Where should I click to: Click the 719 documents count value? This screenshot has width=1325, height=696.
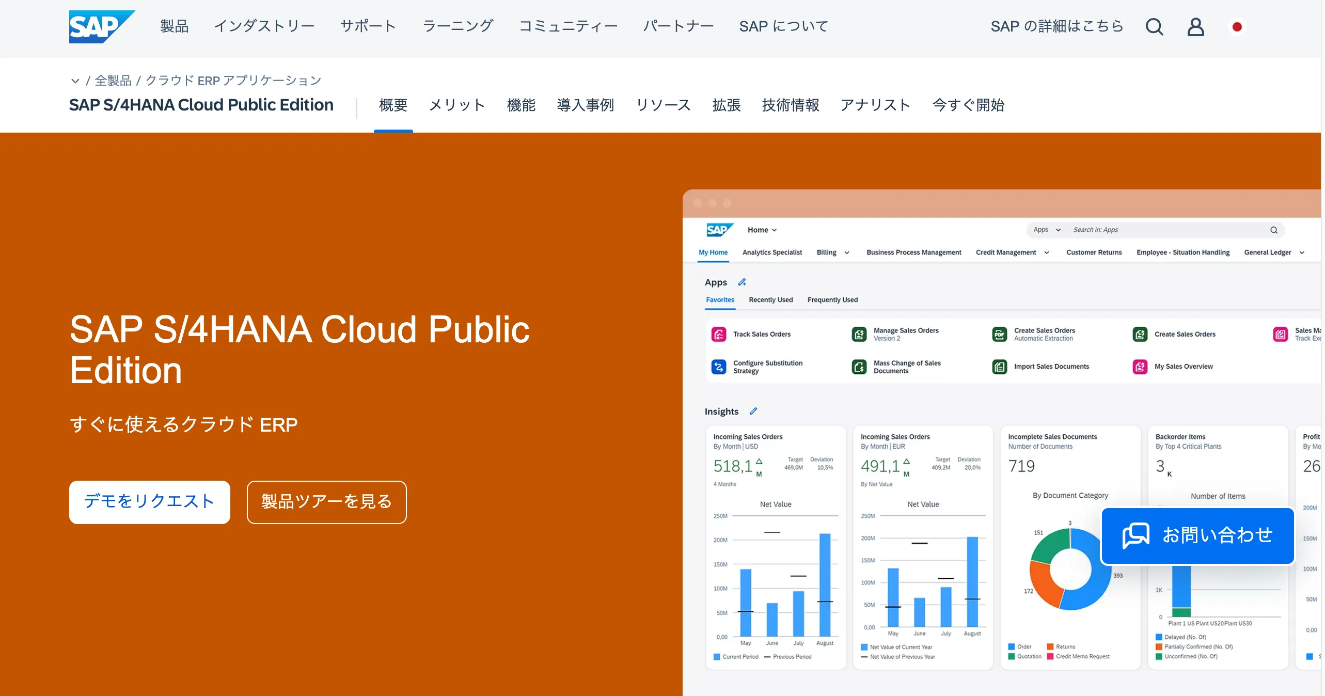pos(1021,466)
